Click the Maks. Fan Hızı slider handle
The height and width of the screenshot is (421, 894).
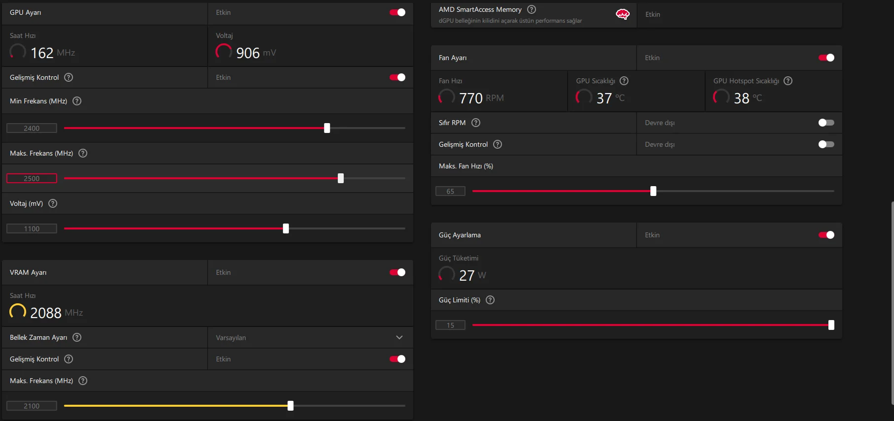(x=653, y=191)
